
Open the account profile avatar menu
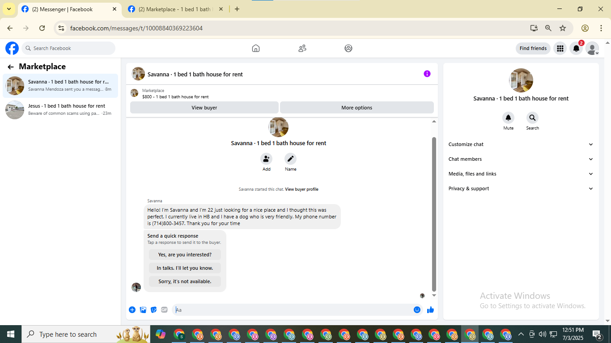click(592, 48)
